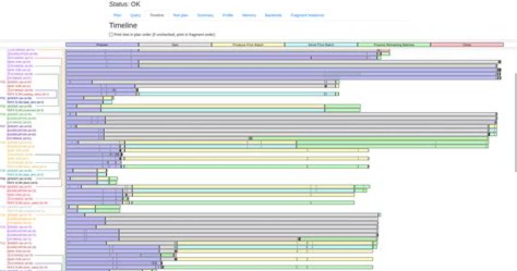This screenshot has width=517, height=271.
Task: Open the Plan tab
Action: tap(117, 15)
